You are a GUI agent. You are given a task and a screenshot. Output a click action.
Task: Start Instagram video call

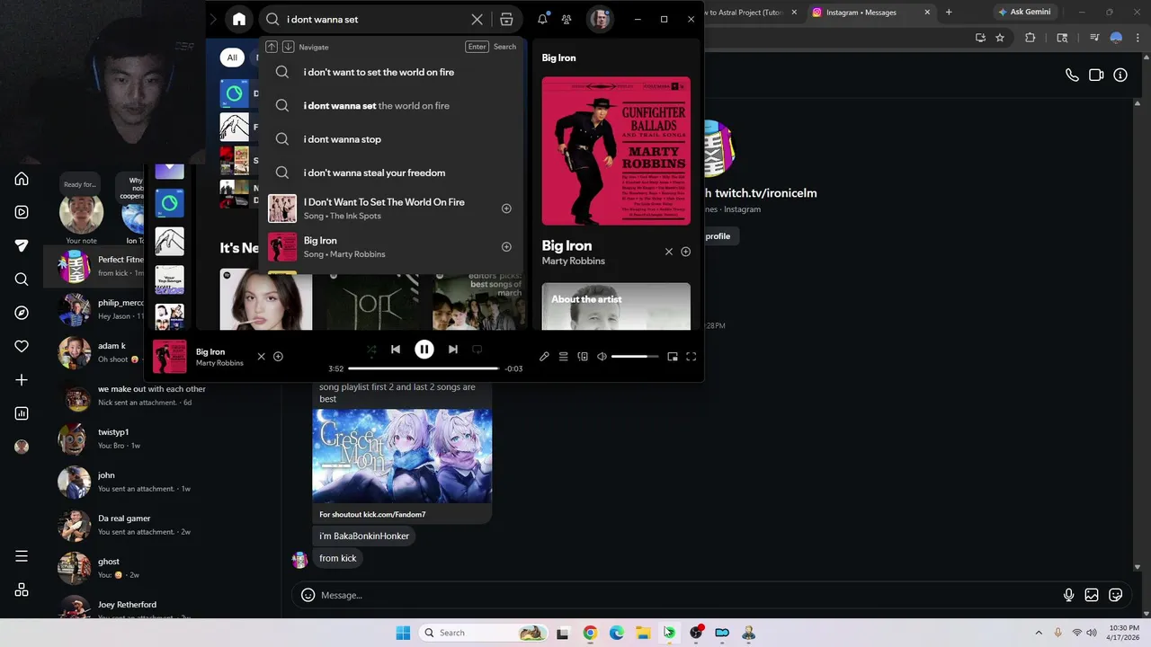click(1096, 75)
